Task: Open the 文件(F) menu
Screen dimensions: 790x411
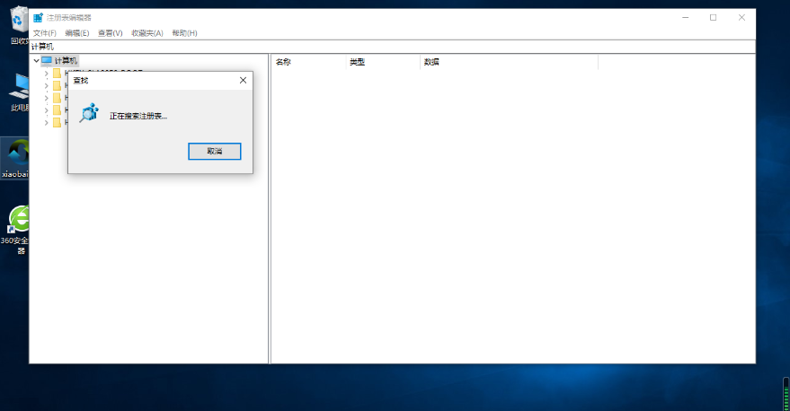Action: (44, 33)
